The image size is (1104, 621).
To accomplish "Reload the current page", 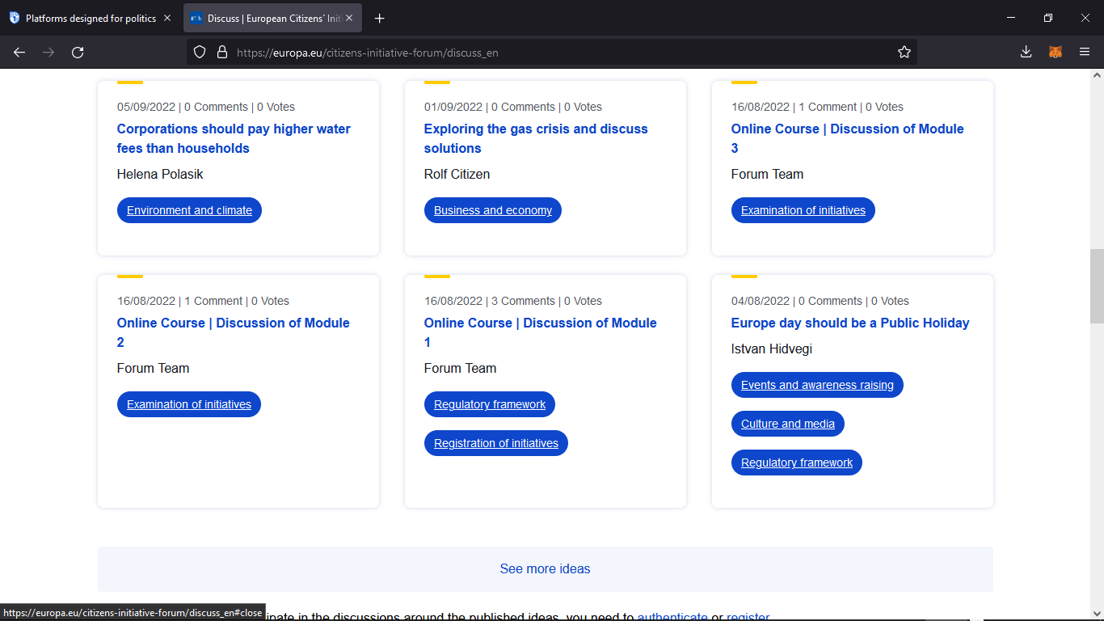I will click(x=78, y=52).
